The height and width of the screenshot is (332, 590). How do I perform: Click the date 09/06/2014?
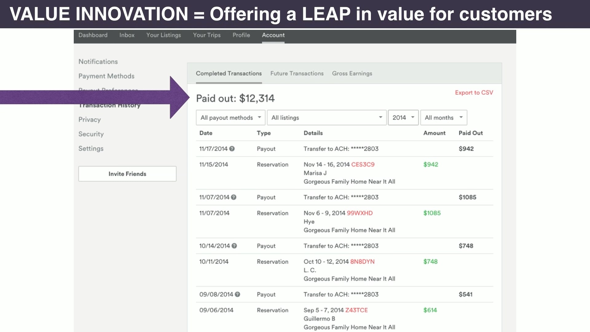tap(216, 310)
